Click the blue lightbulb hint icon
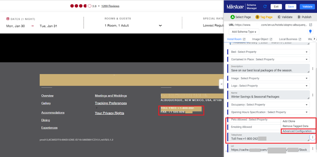Screen dimensions: 317x157 point(310,32)
